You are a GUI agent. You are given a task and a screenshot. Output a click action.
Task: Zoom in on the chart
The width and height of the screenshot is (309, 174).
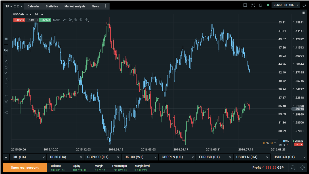81,20
